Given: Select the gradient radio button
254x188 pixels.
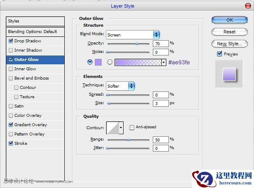Looking at the screenshot, I should [110, 62].
